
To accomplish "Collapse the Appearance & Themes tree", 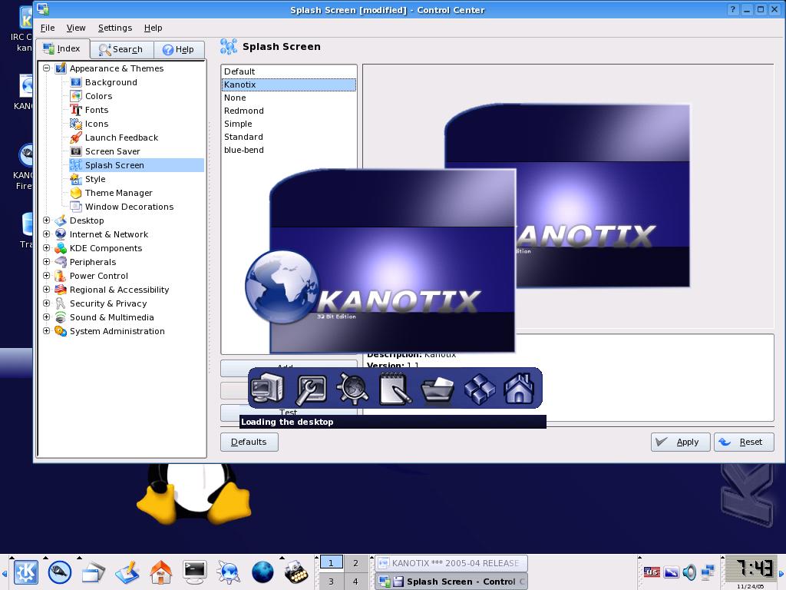I will click(47, 68).
